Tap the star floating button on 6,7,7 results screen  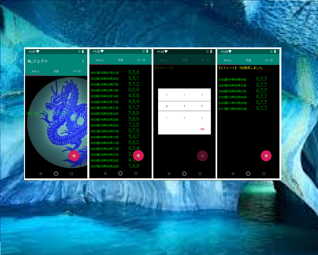[x=266, y=156]
